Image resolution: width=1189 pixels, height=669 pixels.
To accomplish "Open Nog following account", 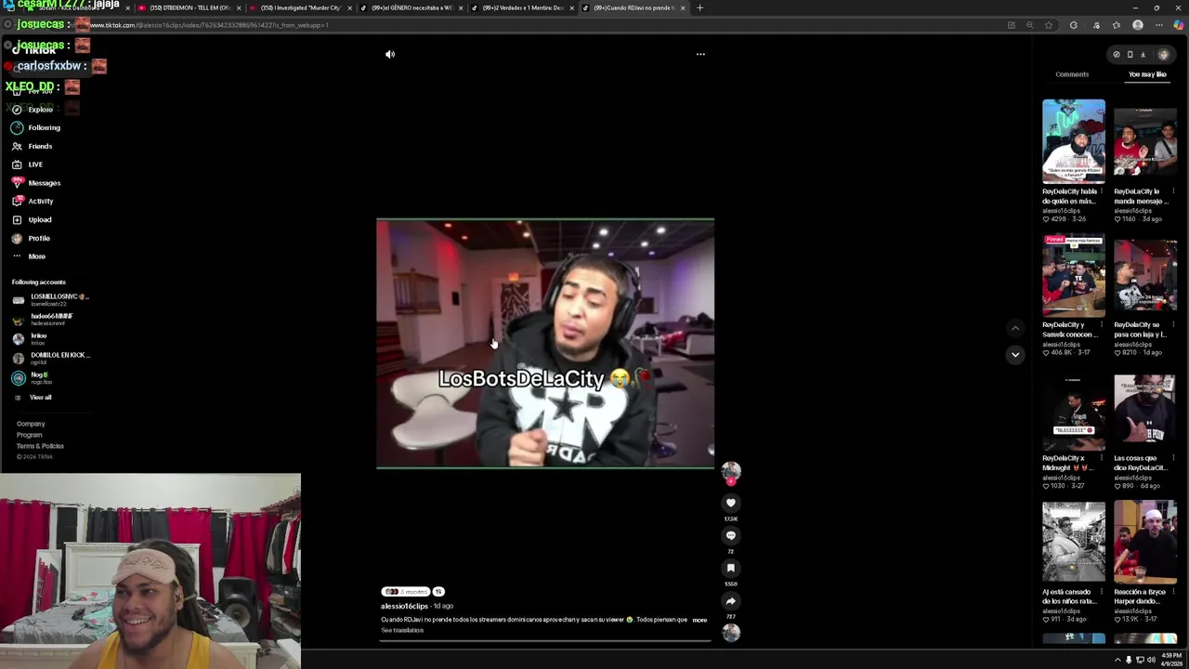I will pyautogui.click(x=32, y=377).
